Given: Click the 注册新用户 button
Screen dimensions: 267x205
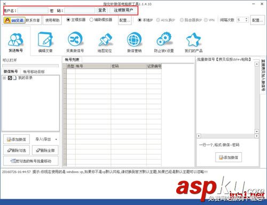Looking at the screenshot, I should pos(123,10).
